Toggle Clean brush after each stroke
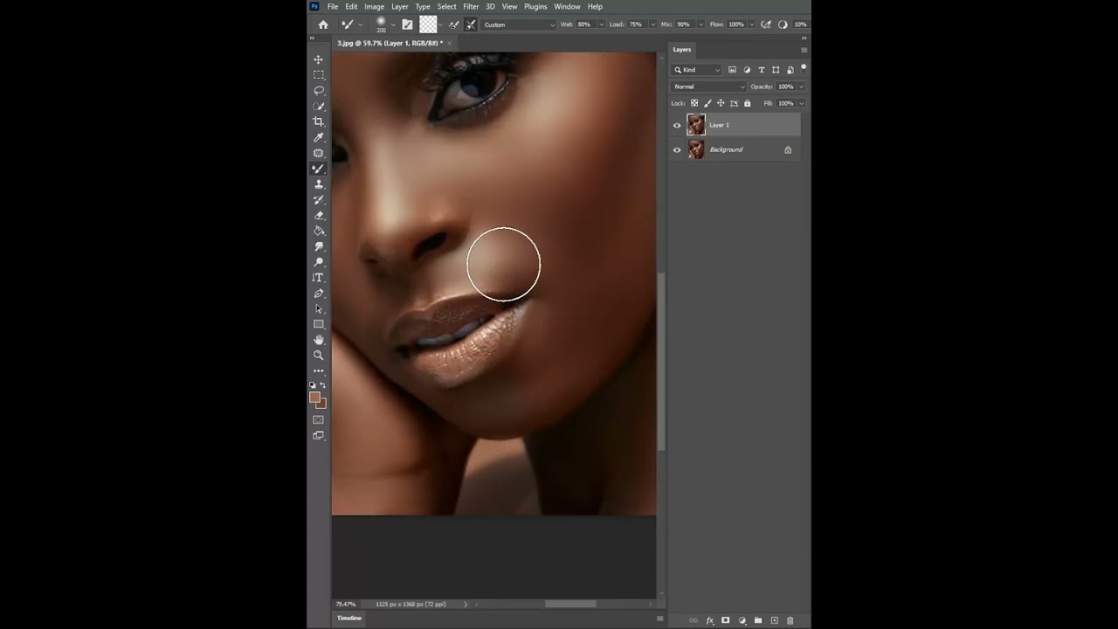This screenshot has height=629, width=1118. [471, 24]
